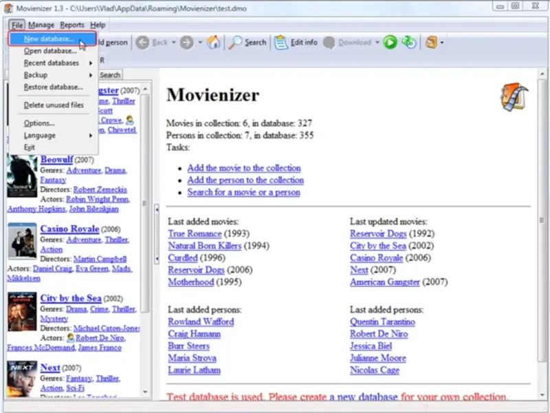Open the Manage menu
The height and width of the screenshot is (413, 550).
pos(41,25)
